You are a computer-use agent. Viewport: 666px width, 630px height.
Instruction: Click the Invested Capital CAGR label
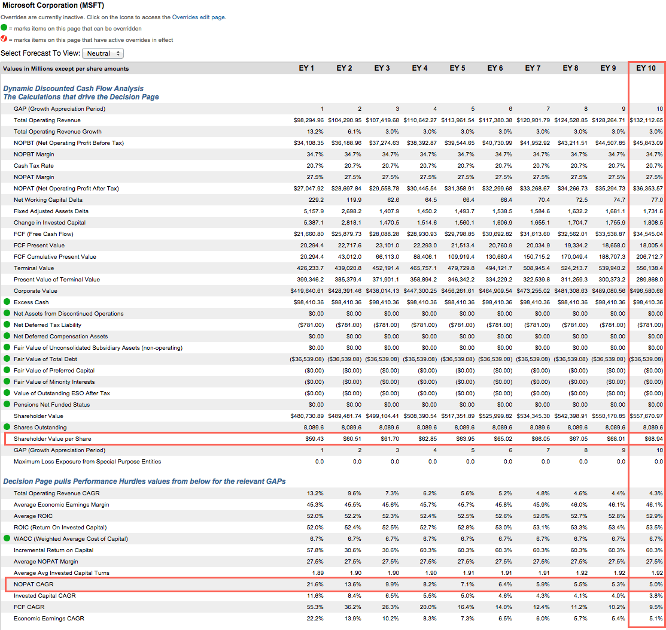pyautogui.click(x=45, y=596)
